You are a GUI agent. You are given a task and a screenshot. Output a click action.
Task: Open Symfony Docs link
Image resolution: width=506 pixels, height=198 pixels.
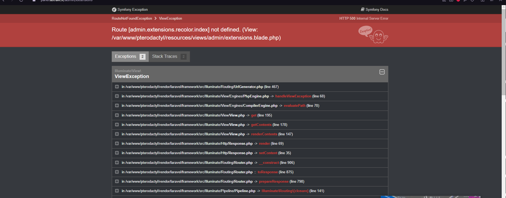(x=375, y=10)
